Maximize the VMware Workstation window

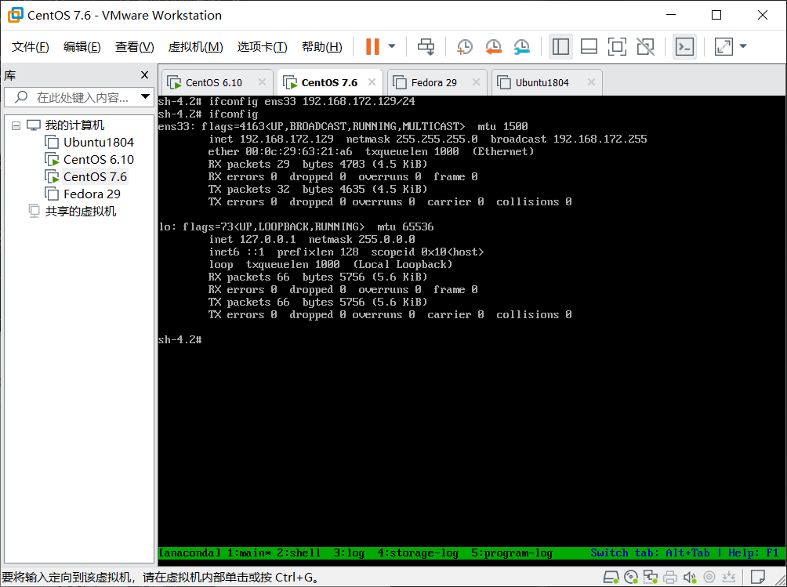point(716,15)
